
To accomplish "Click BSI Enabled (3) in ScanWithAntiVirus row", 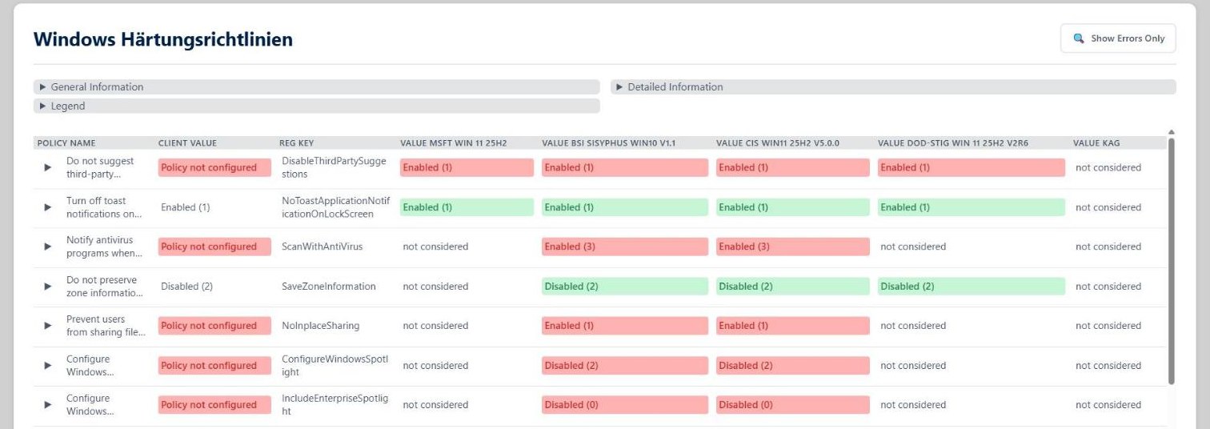I will pos(625,247).
